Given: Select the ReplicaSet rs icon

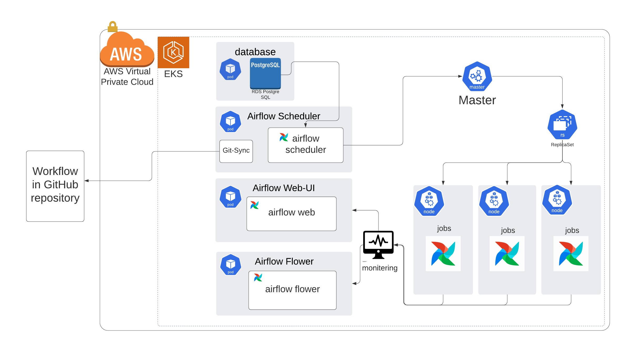Looking at the screenshot, I should point(562,125).
